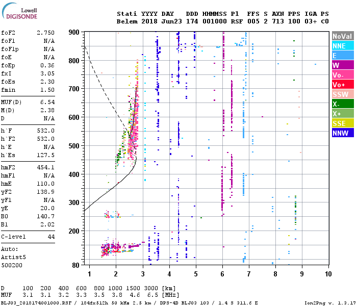Click the 3000 km distance column header
Image resolution: width=357 pixels, height=306 pixels.
click(x=151, y=288)
